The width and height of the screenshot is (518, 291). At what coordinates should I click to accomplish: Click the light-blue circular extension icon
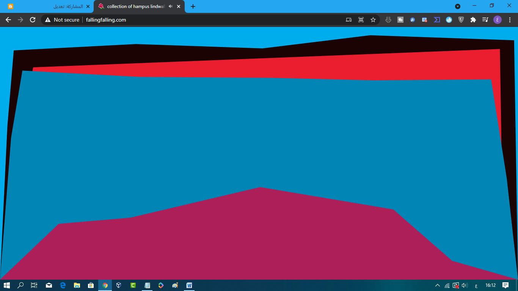(449, 20)
